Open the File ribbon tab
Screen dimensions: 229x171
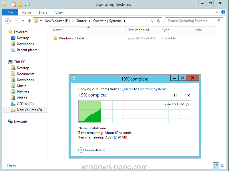(x=10, y=12)
